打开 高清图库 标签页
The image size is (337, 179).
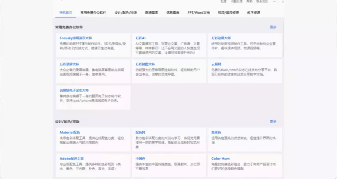point(151,12)
